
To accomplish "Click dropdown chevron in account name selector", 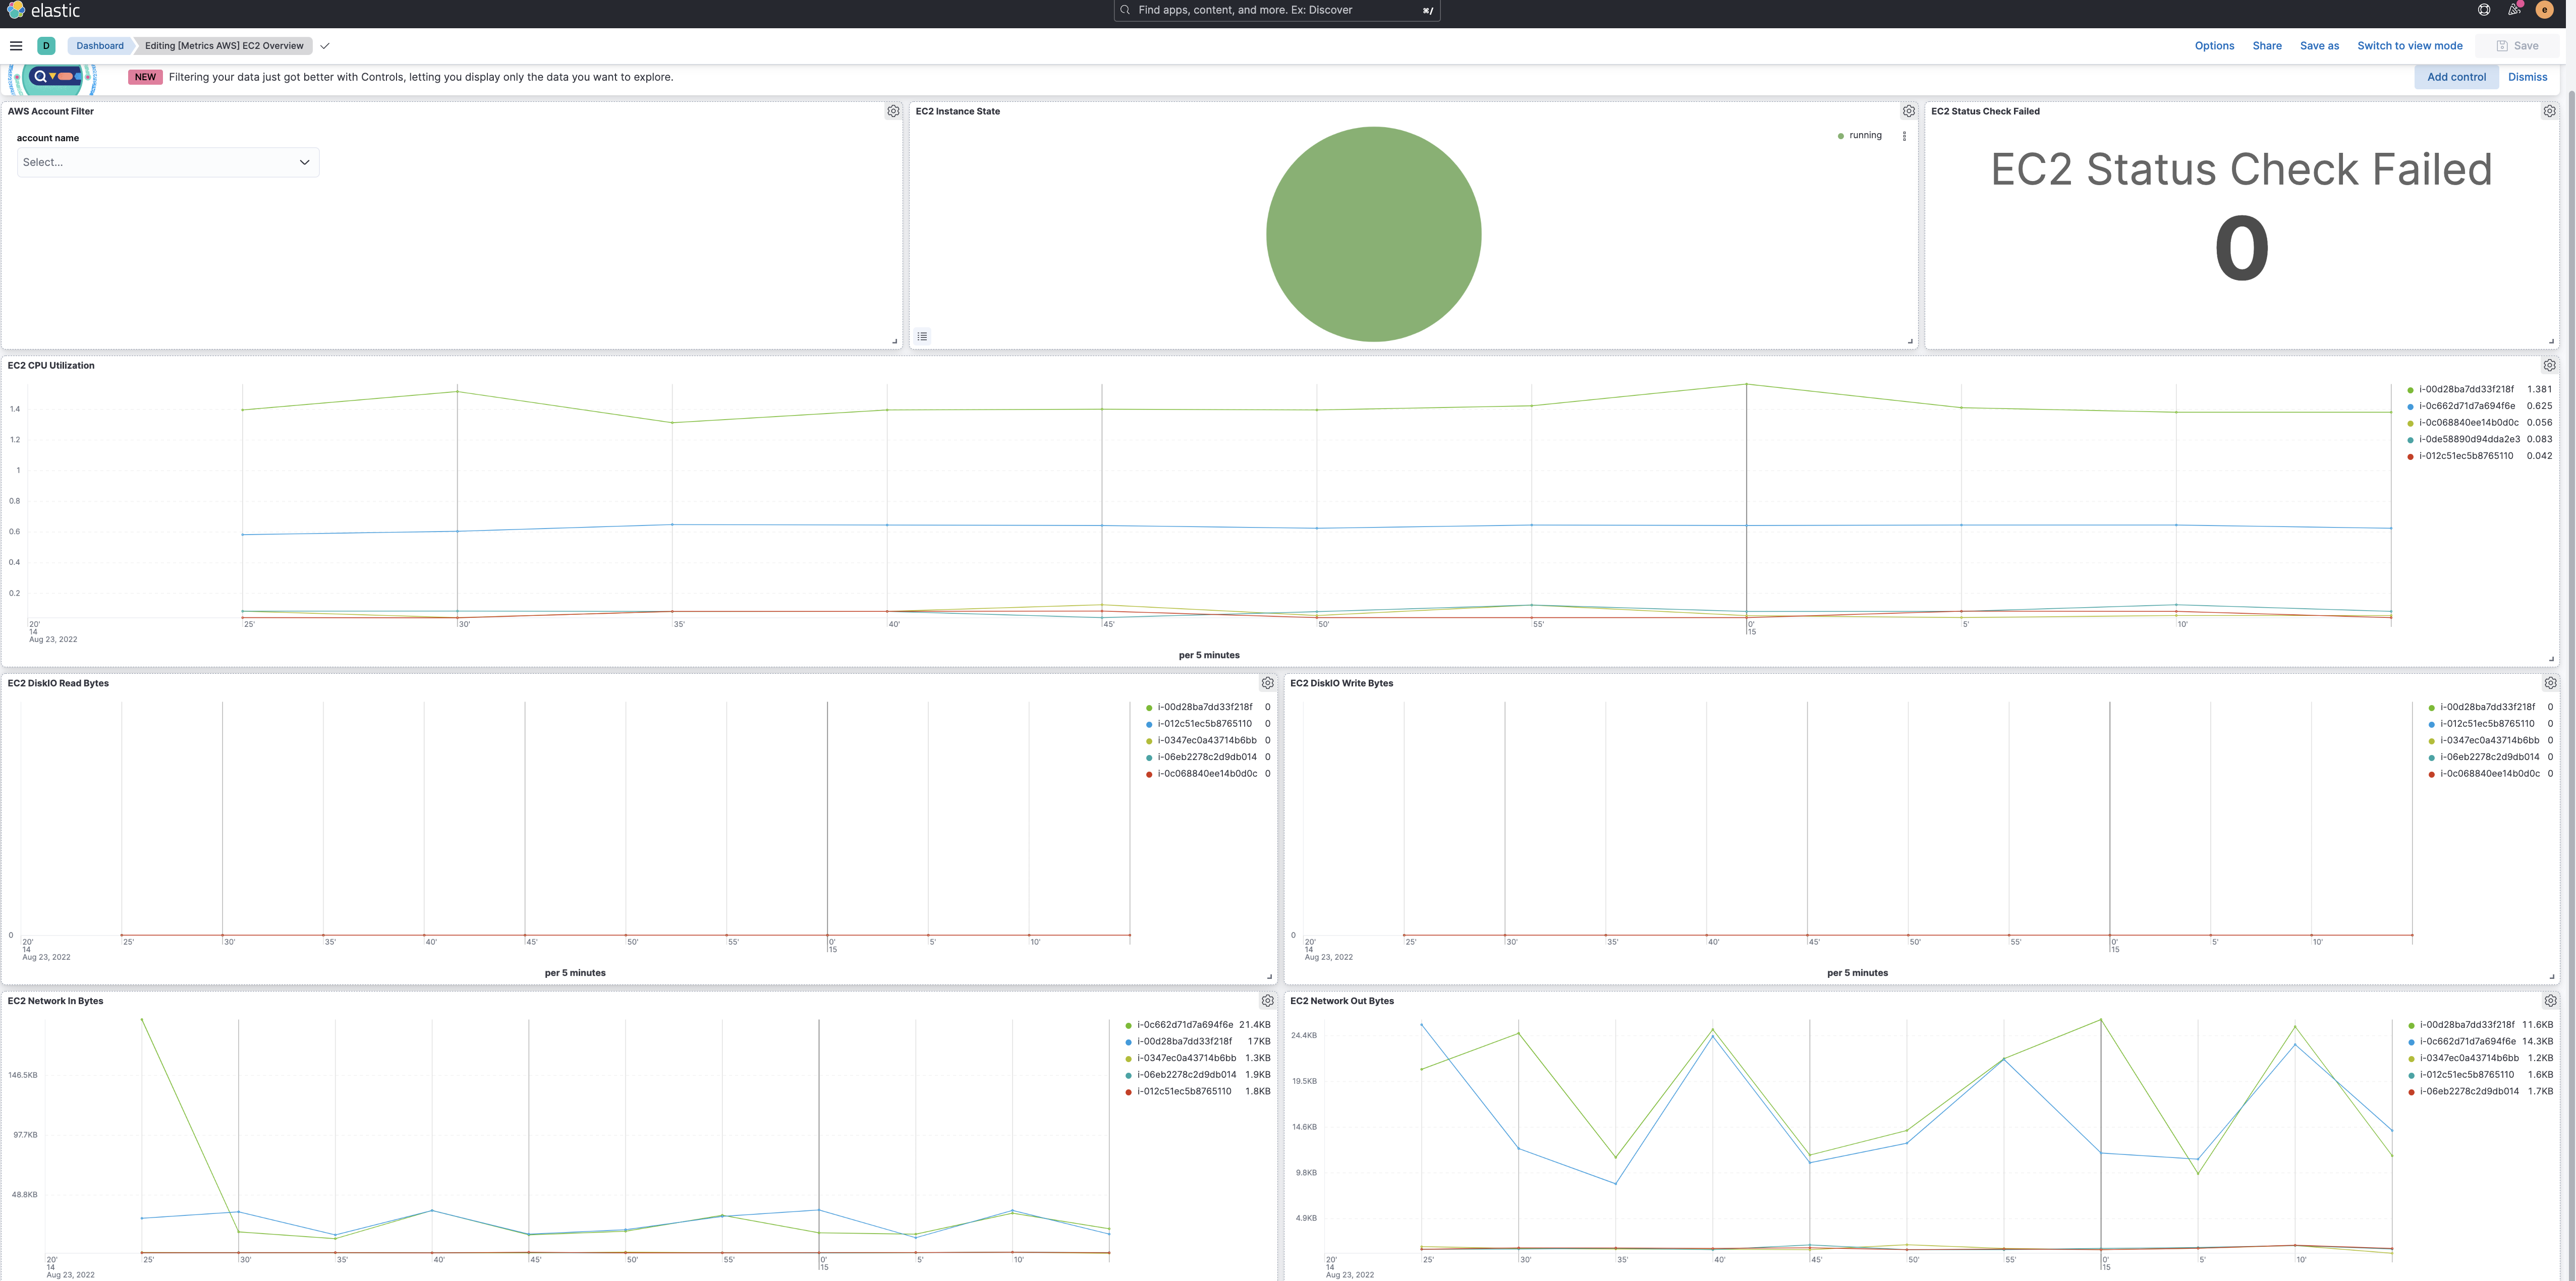I will (x=304, y=162).
